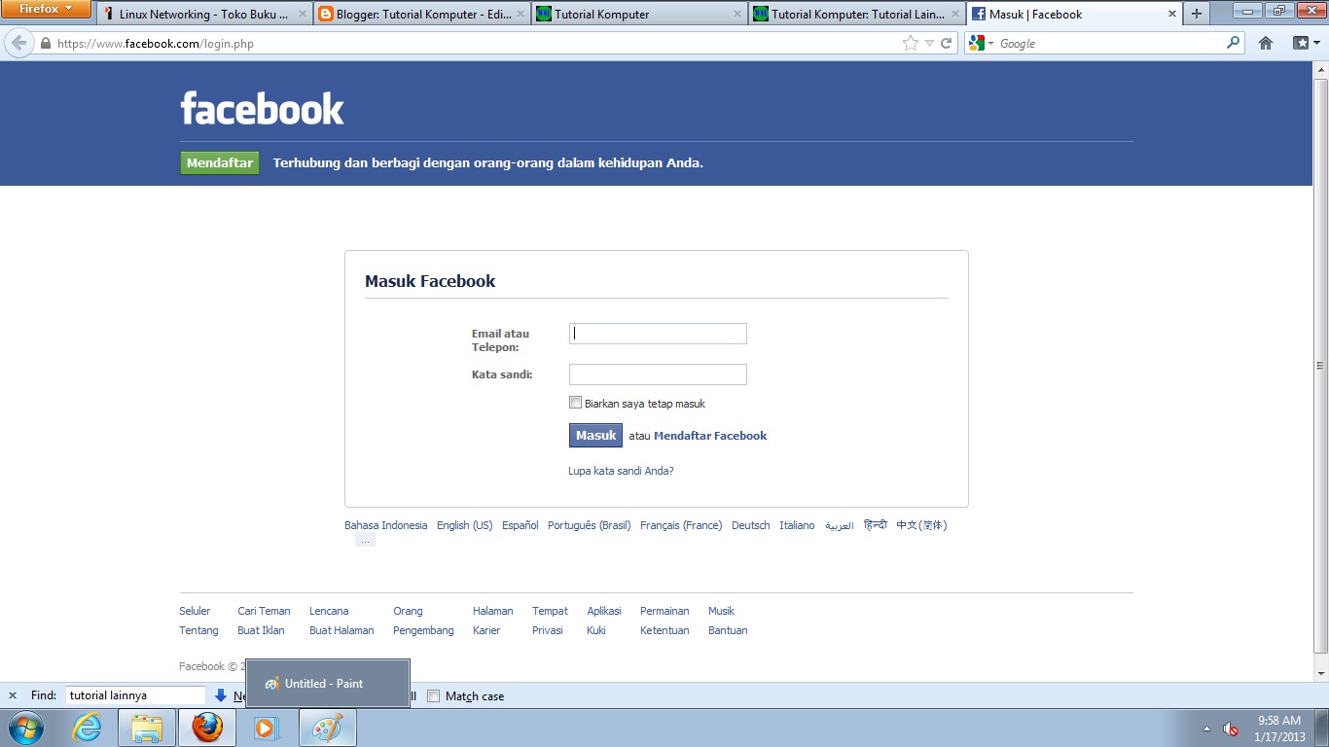Open the Permainan footer link

click(x=664, y=611)
